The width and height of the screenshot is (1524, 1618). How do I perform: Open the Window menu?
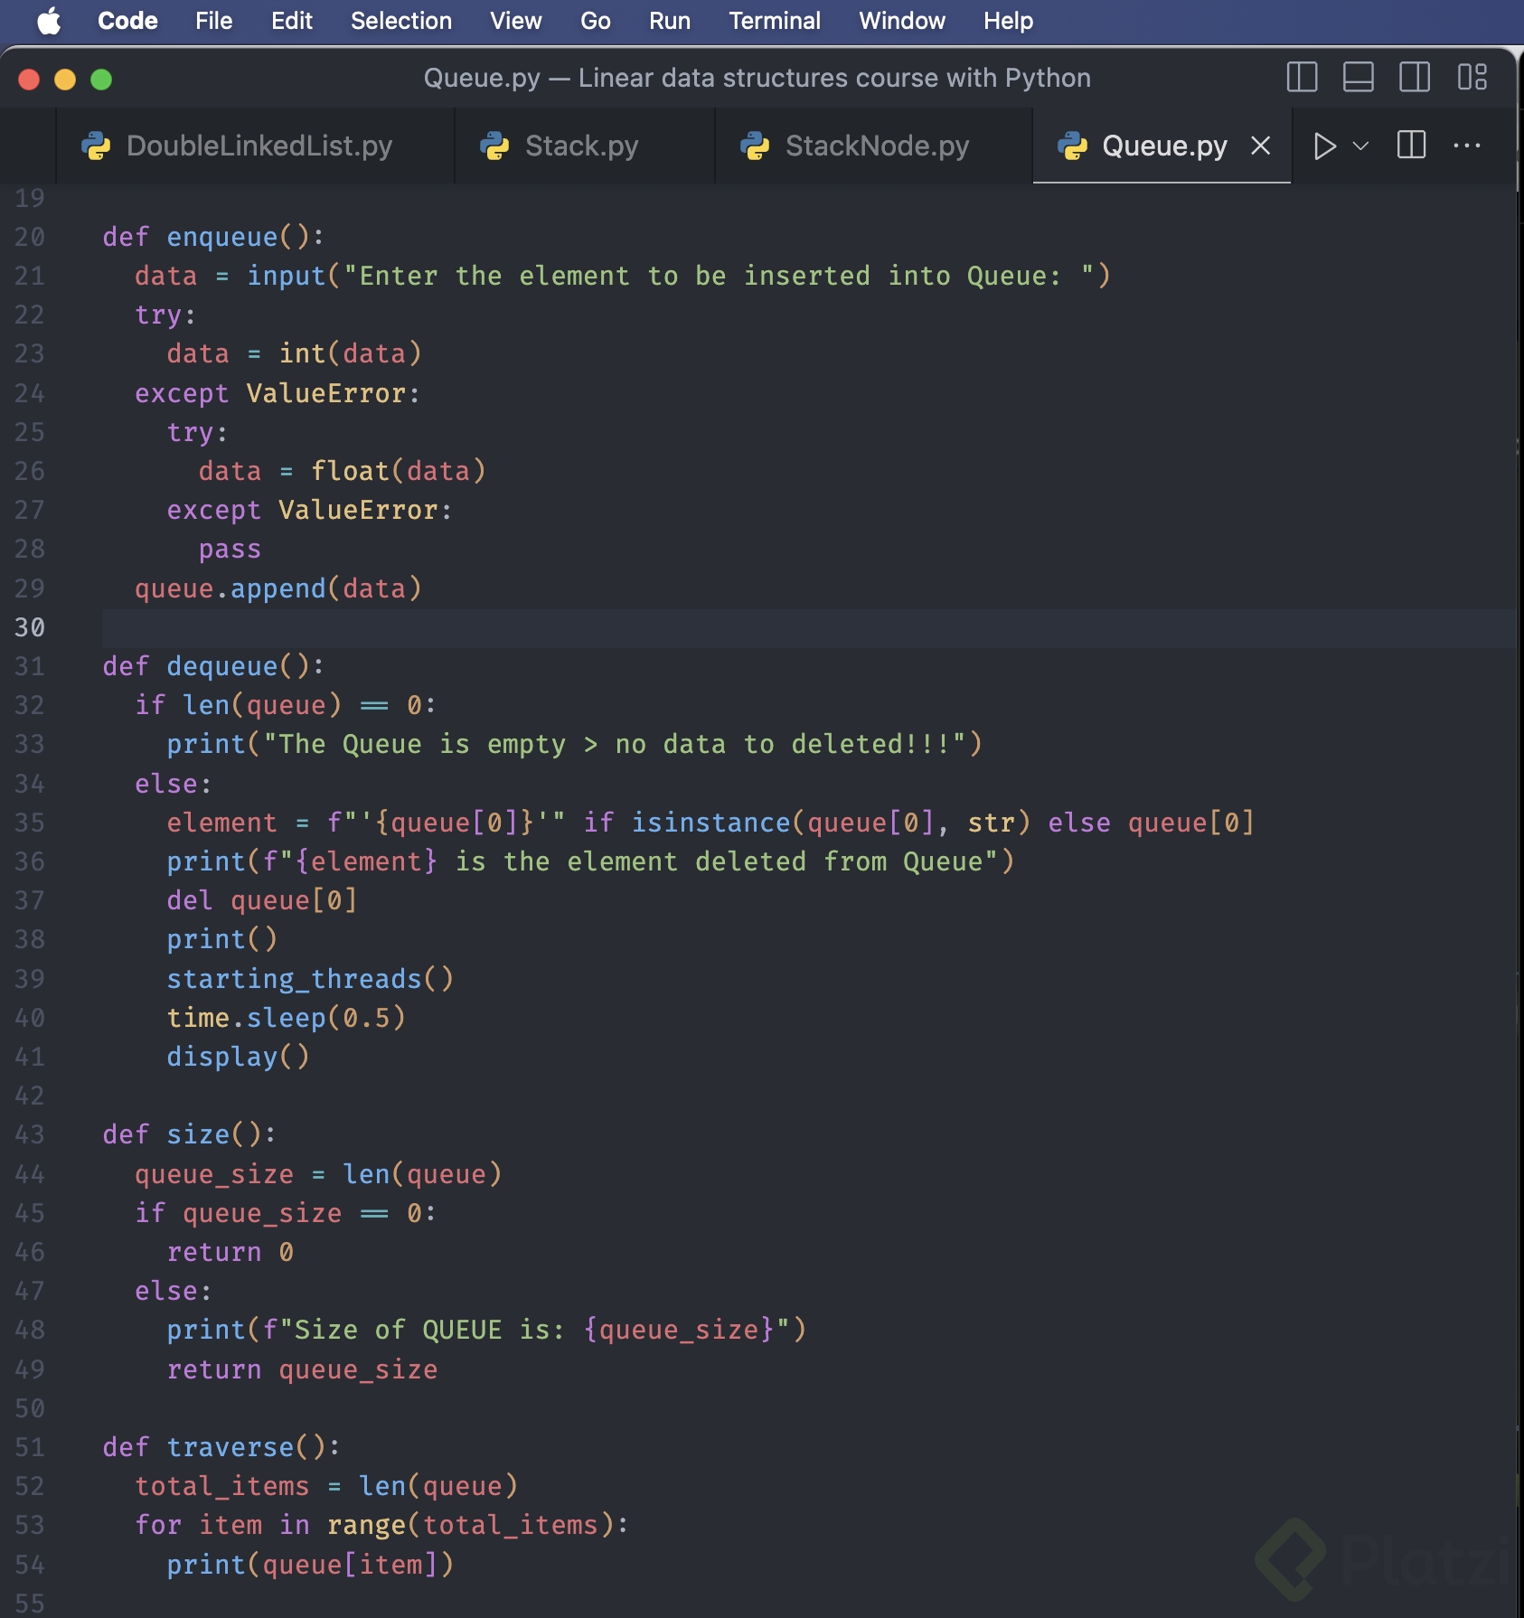pos(902,21)
